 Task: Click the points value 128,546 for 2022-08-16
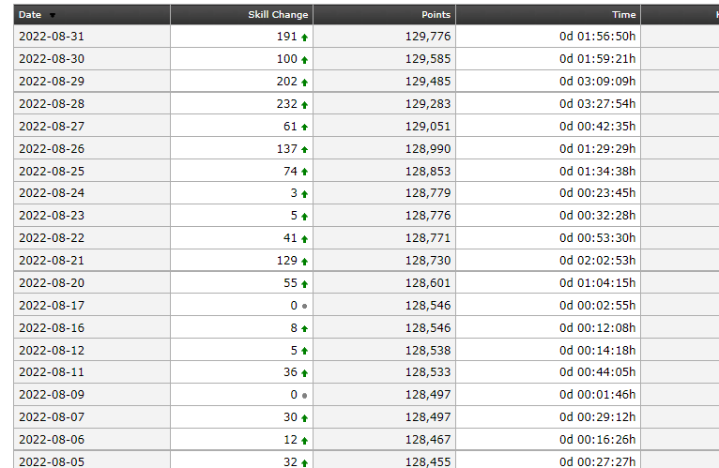(x=428, y=327)
